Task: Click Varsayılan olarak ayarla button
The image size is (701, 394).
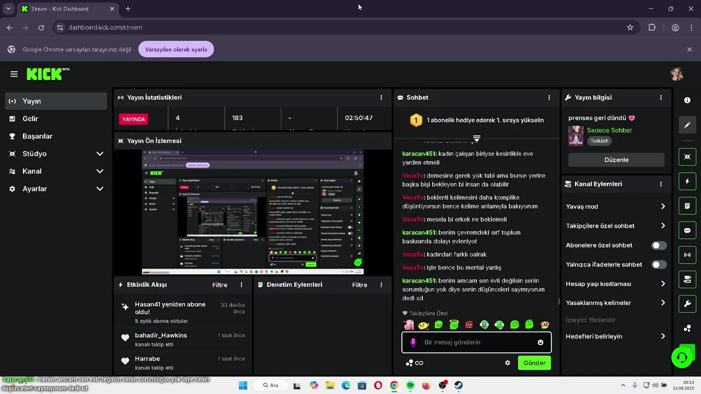Action: point(176,49)
